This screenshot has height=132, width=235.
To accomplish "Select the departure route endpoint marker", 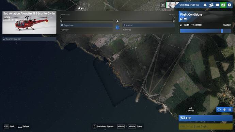I will click(61, 21).
